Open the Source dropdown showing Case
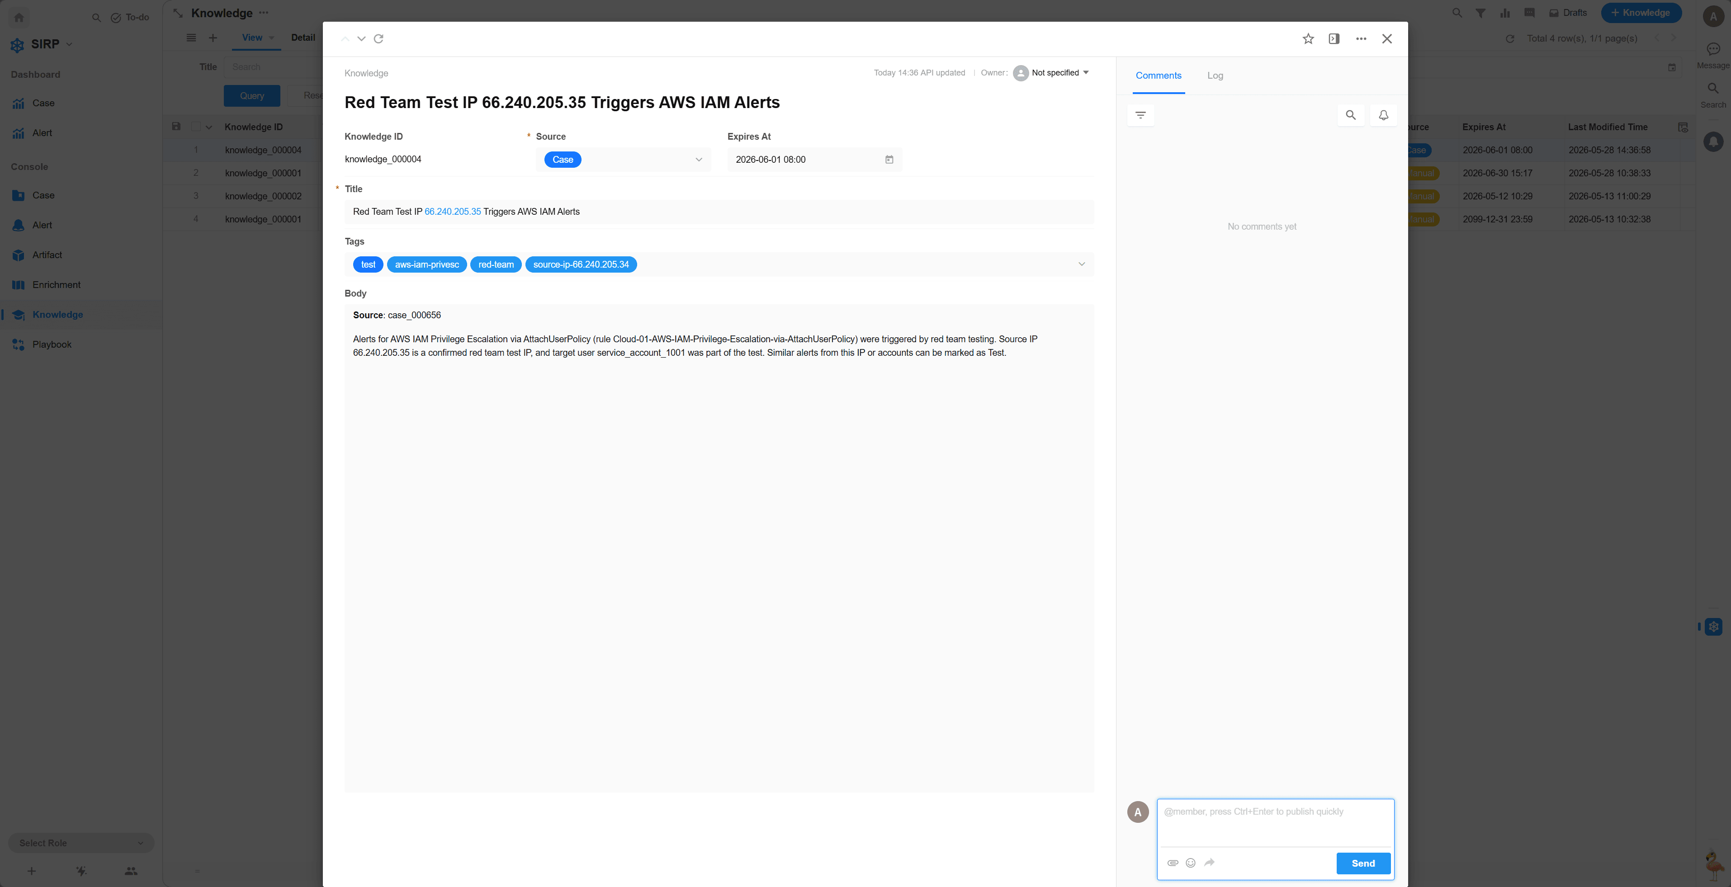The image size is (1731, 887). coord(623,160)
